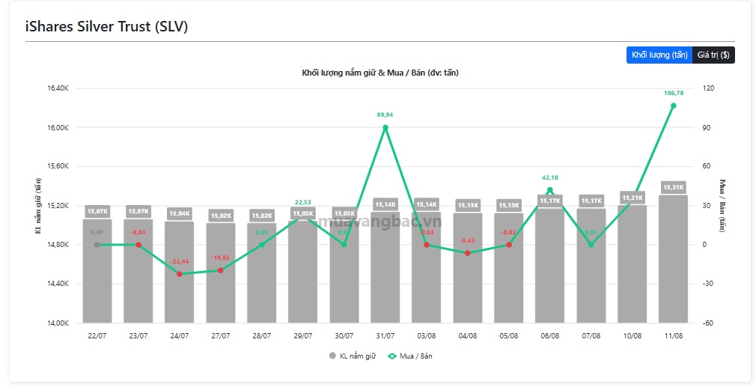Click the 30/07 date axis label
The height and width of the screenshot is (387, 756).
(x=344, y=336)
